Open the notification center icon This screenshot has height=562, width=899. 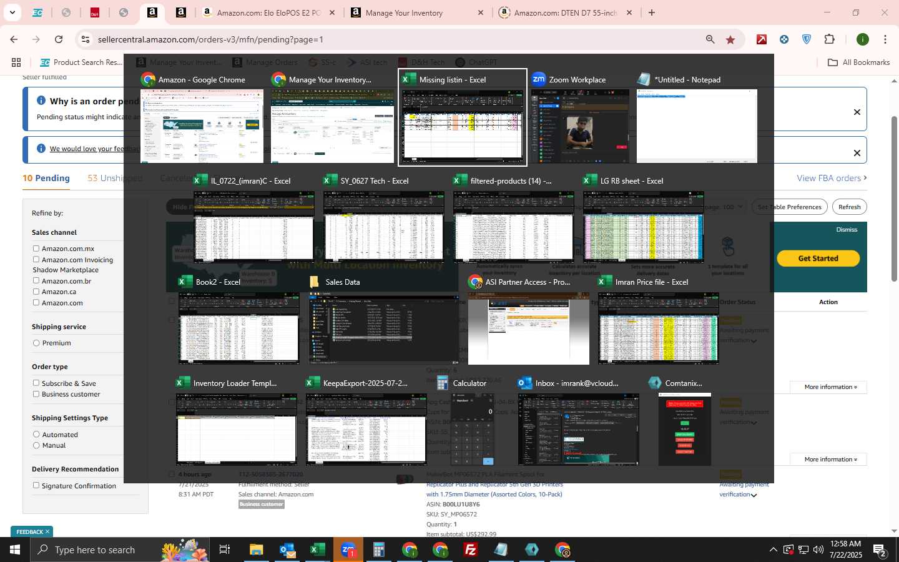click(880, 550)
